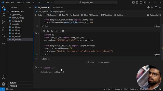Open the Selection menu
The width and height of the screenshot is (163, 91).
20,3
